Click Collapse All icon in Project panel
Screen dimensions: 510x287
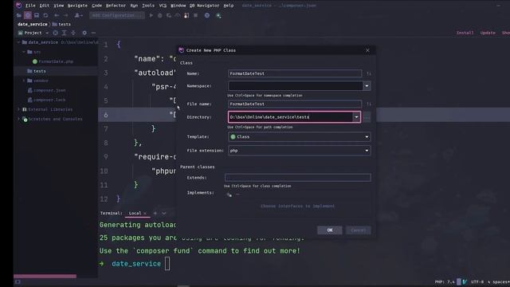(x=73, y=33)
